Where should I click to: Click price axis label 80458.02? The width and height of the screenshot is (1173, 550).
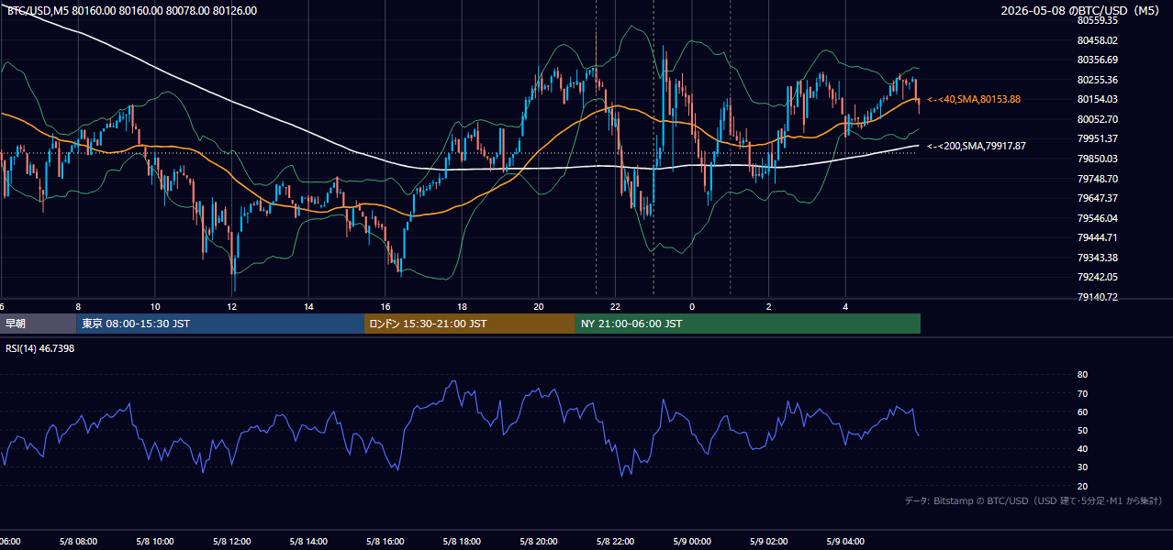[x=1098, y=40]
